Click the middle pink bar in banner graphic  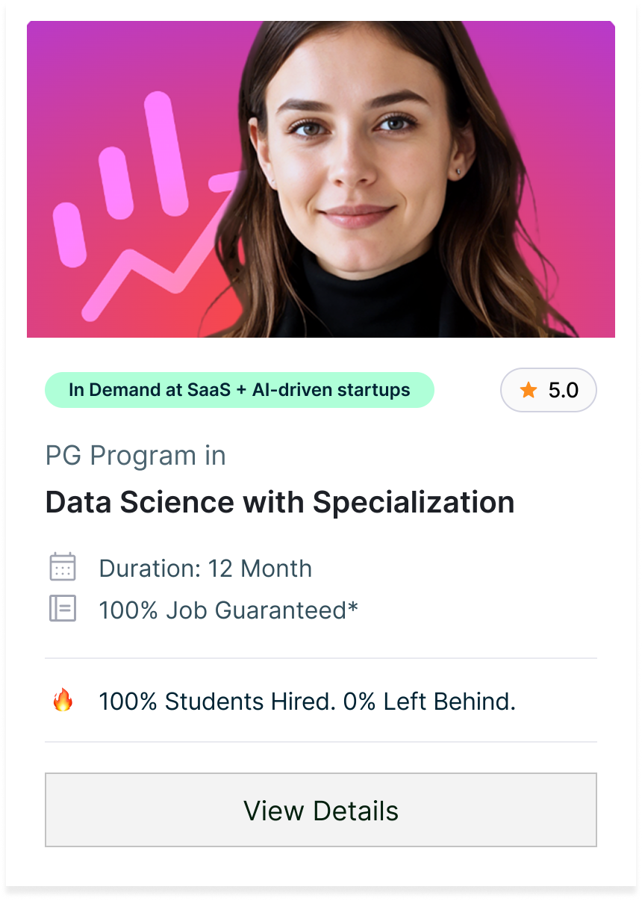(x=116, y=183)
